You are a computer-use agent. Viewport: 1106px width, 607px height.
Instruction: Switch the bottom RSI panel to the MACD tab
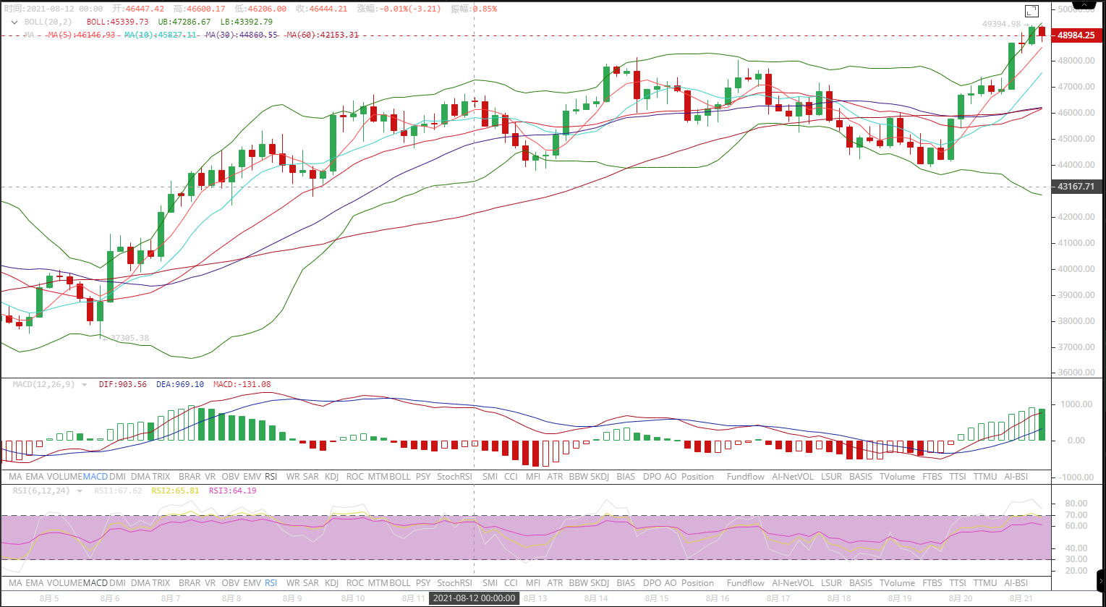click(x=95, y=583)
